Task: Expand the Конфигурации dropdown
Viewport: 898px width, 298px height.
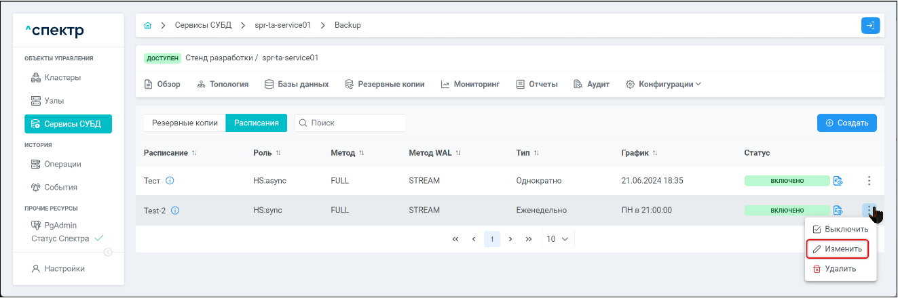Action: click(x=663, y=85)
